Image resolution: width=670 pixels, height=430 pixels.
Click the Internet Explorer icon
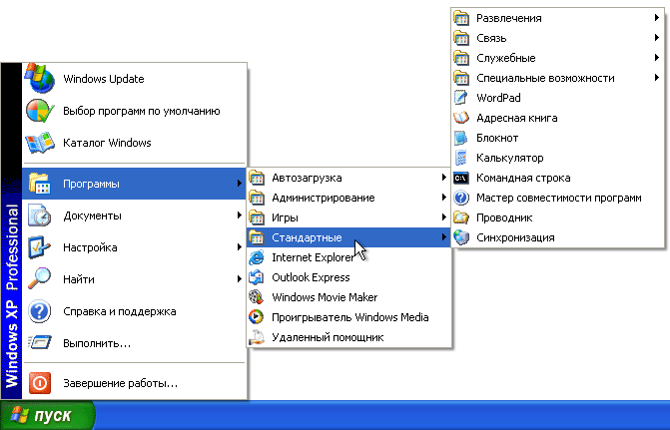[256, 257]
